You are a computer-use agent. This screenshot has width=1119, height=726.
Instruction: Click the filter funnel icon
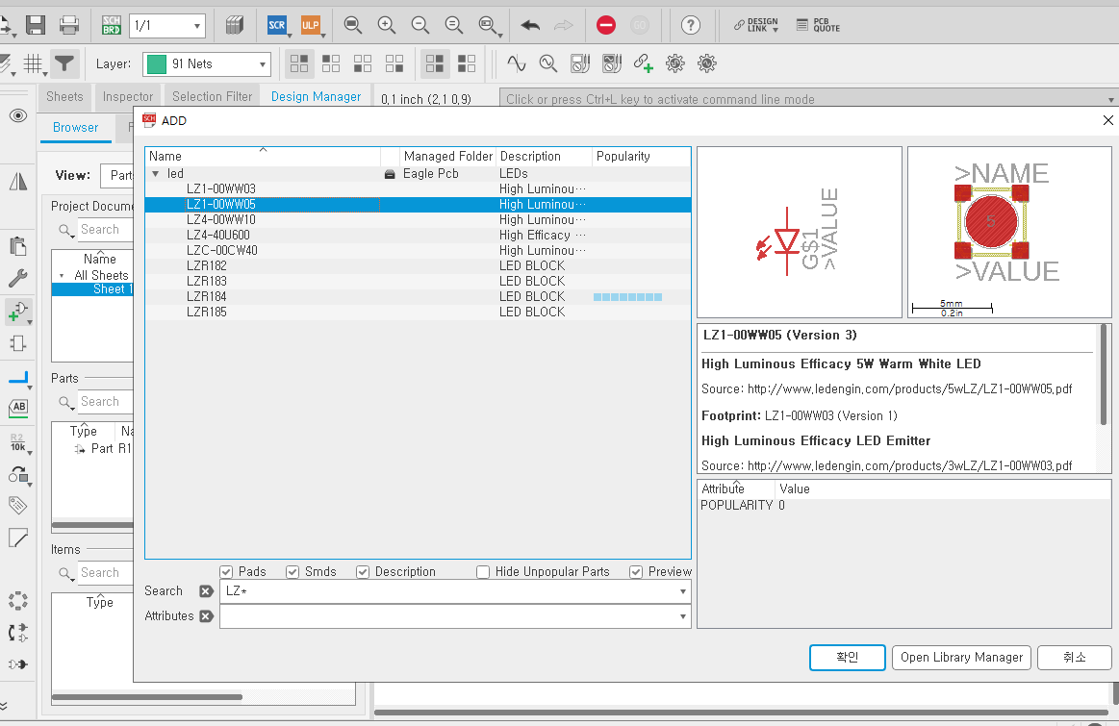pos(64,64)
